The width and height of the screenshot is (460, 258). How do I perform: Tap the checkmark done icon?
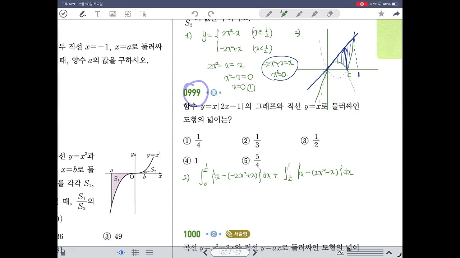click(63, 14)
